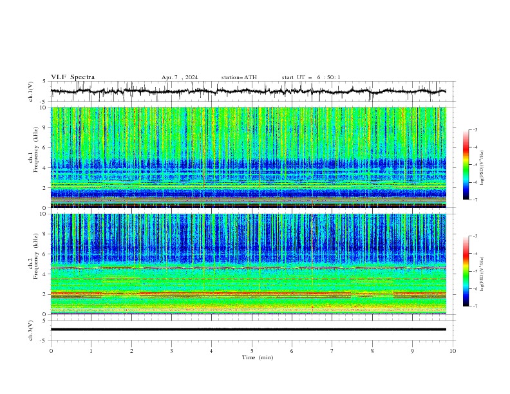Click the "-3" label on lower color bar
Image resolution: width=510 pixels, height=394 pixels.
[x=475, y=236]
